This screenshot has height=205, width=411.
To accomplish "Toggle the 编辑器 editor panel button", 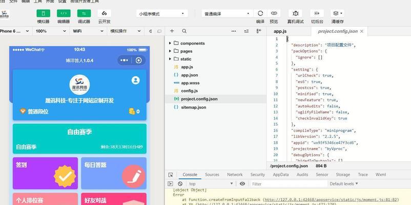I will coord(64,13).
